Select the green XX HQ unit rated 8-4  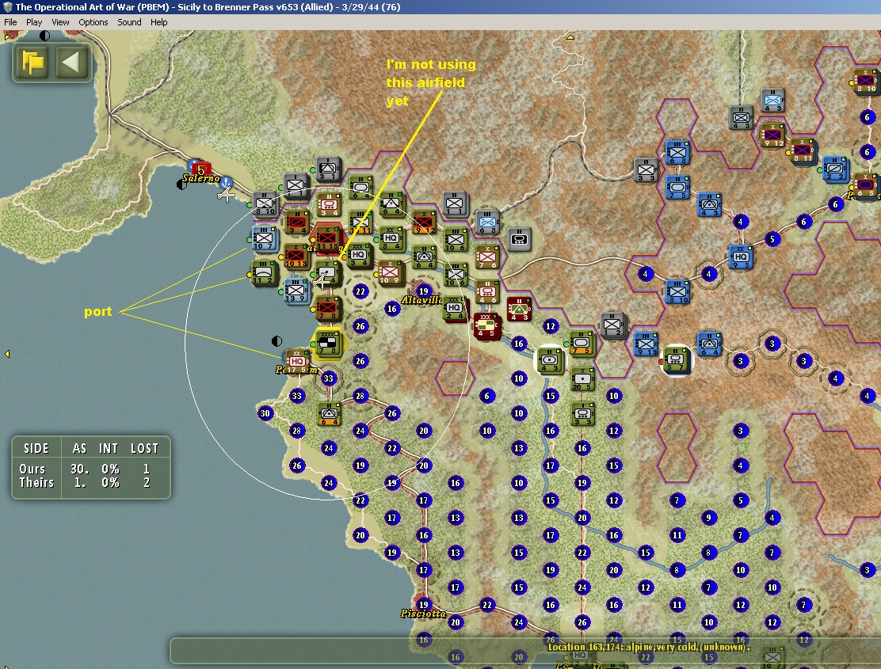click(x=391, y=238)
